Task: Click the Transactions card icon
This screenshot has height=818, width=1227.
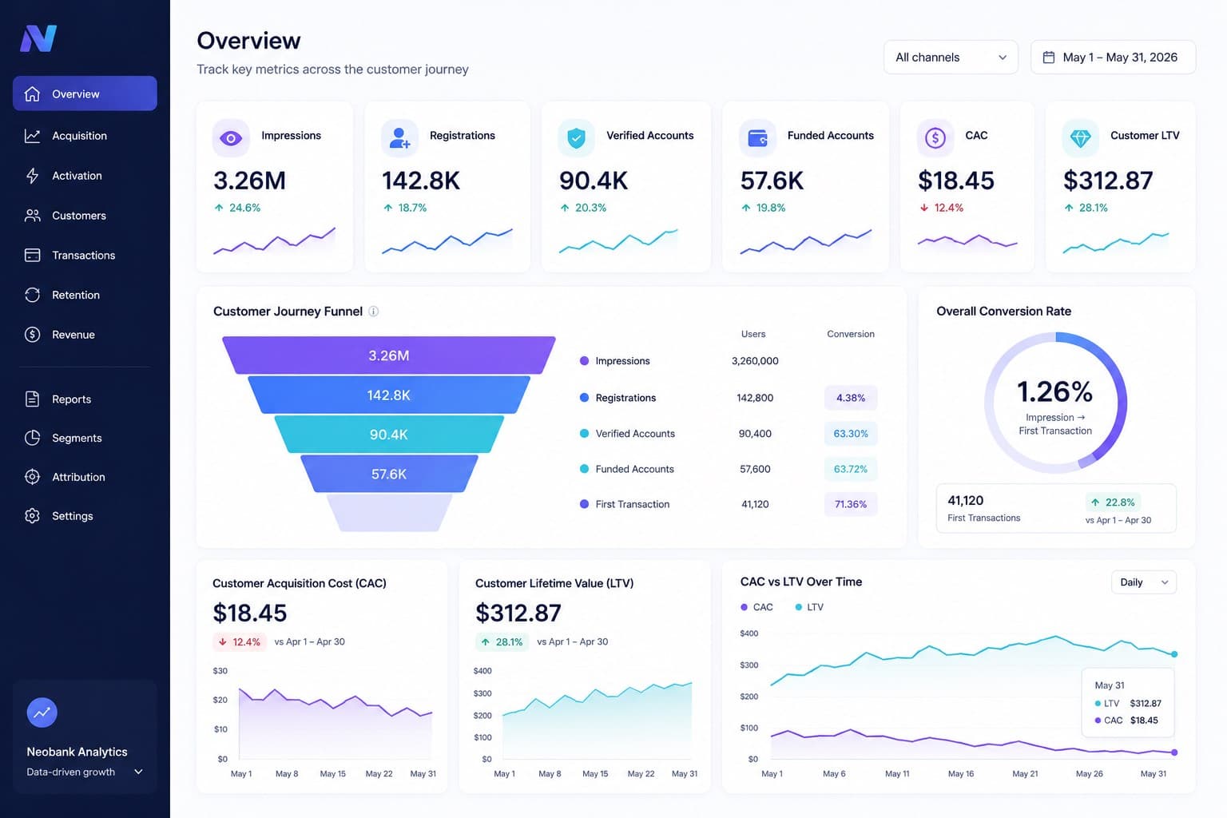Action: pos(32,255)
